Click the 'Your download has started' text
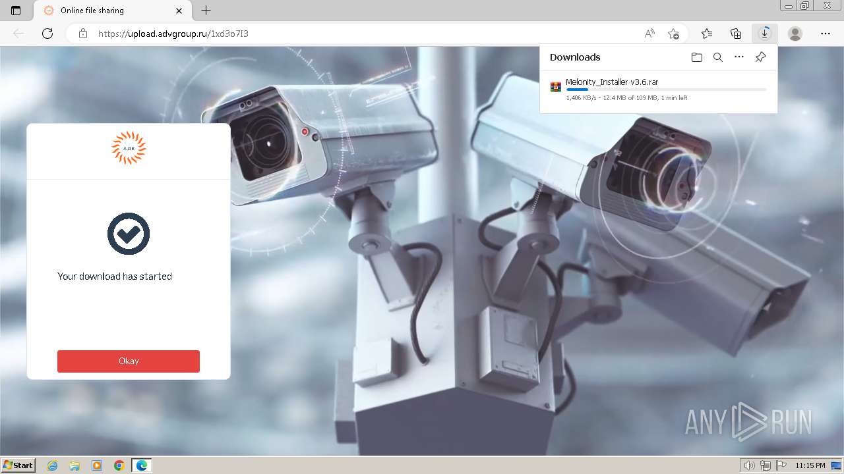The image size is (844, 474). click(115, 276)
